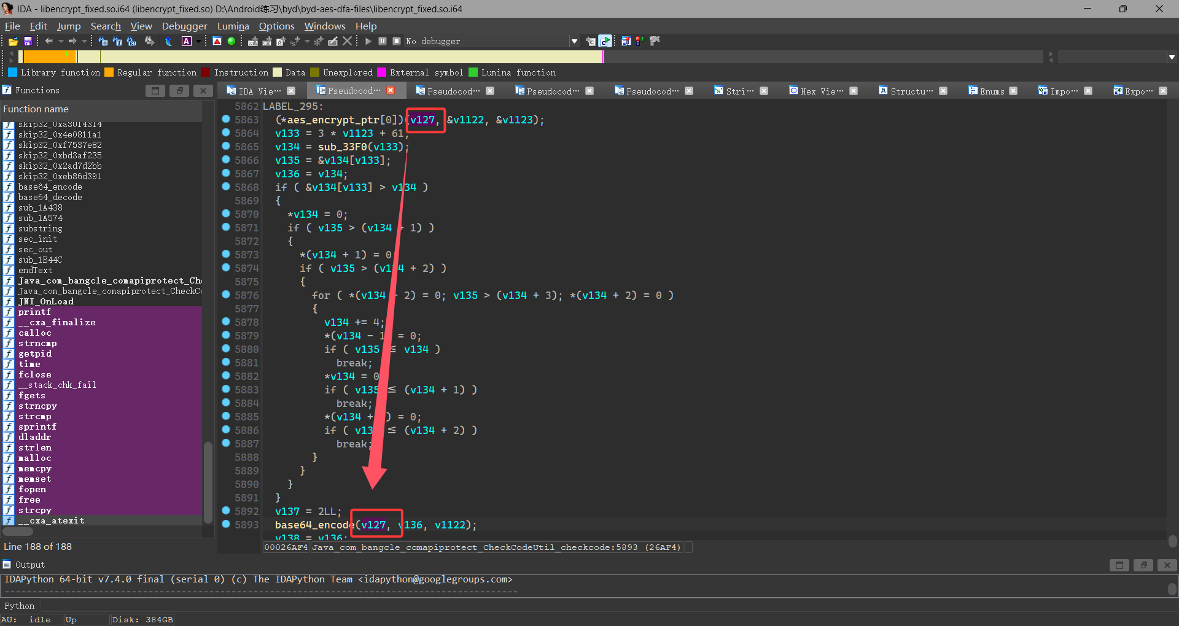Open the Debugger menu

(184, 26)
